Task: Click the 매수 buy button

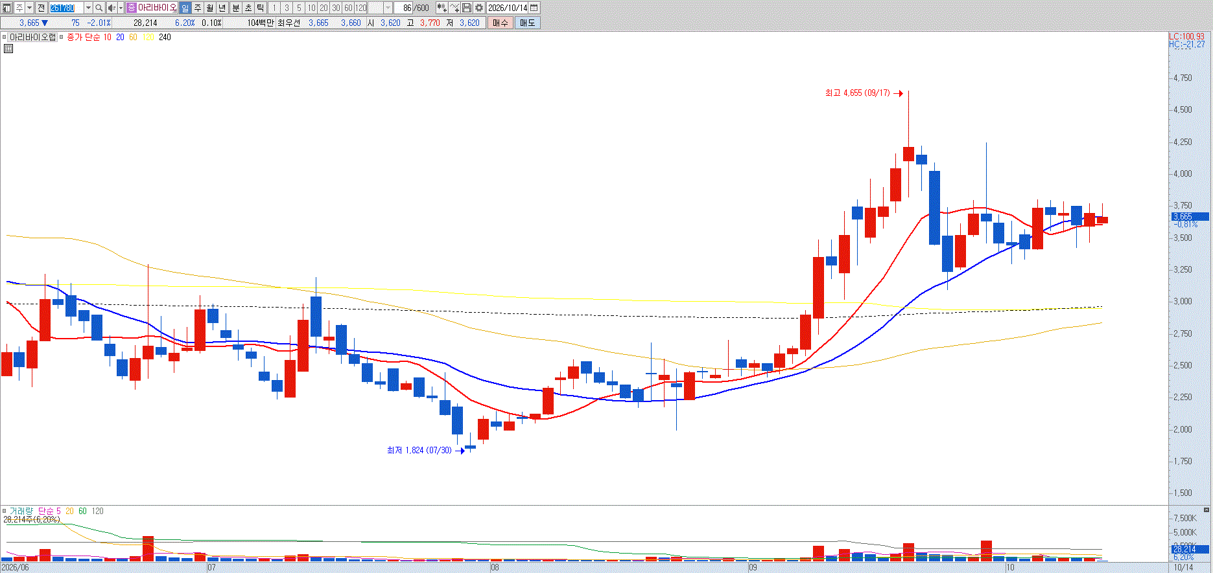Action: [501, 23]
